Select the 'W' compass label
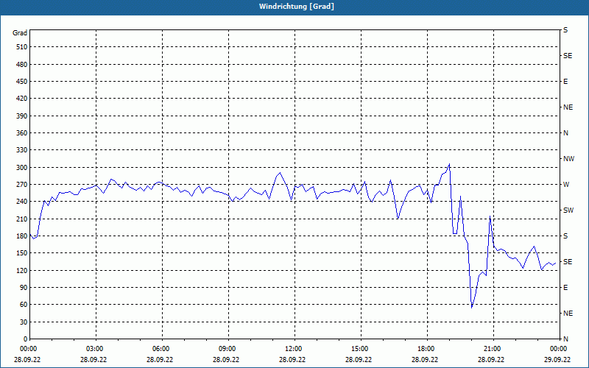Screen dimensions: 589x368 (566, 185)
